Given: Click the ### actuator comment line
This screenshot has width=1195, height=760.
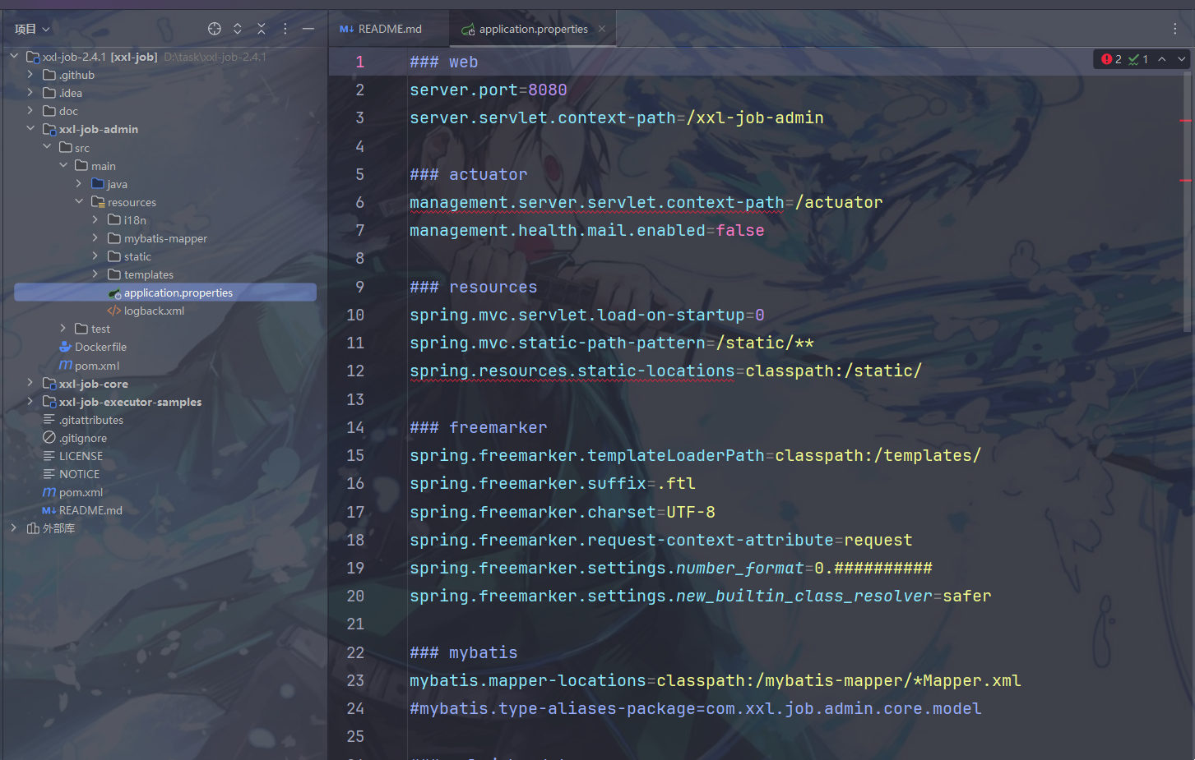Looking at the screenshot, I should tap(469, 174).
